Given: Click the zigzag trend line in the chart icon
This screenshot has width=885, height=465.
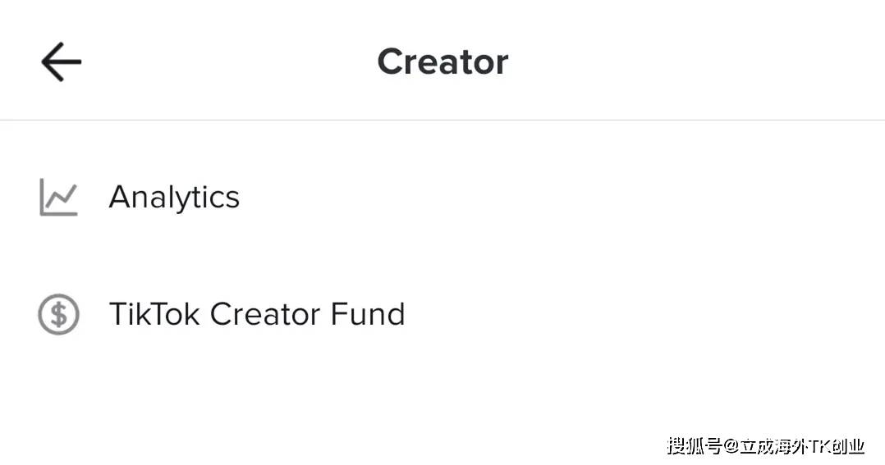Looking at the screenshot, I should [x=62, y=195].
